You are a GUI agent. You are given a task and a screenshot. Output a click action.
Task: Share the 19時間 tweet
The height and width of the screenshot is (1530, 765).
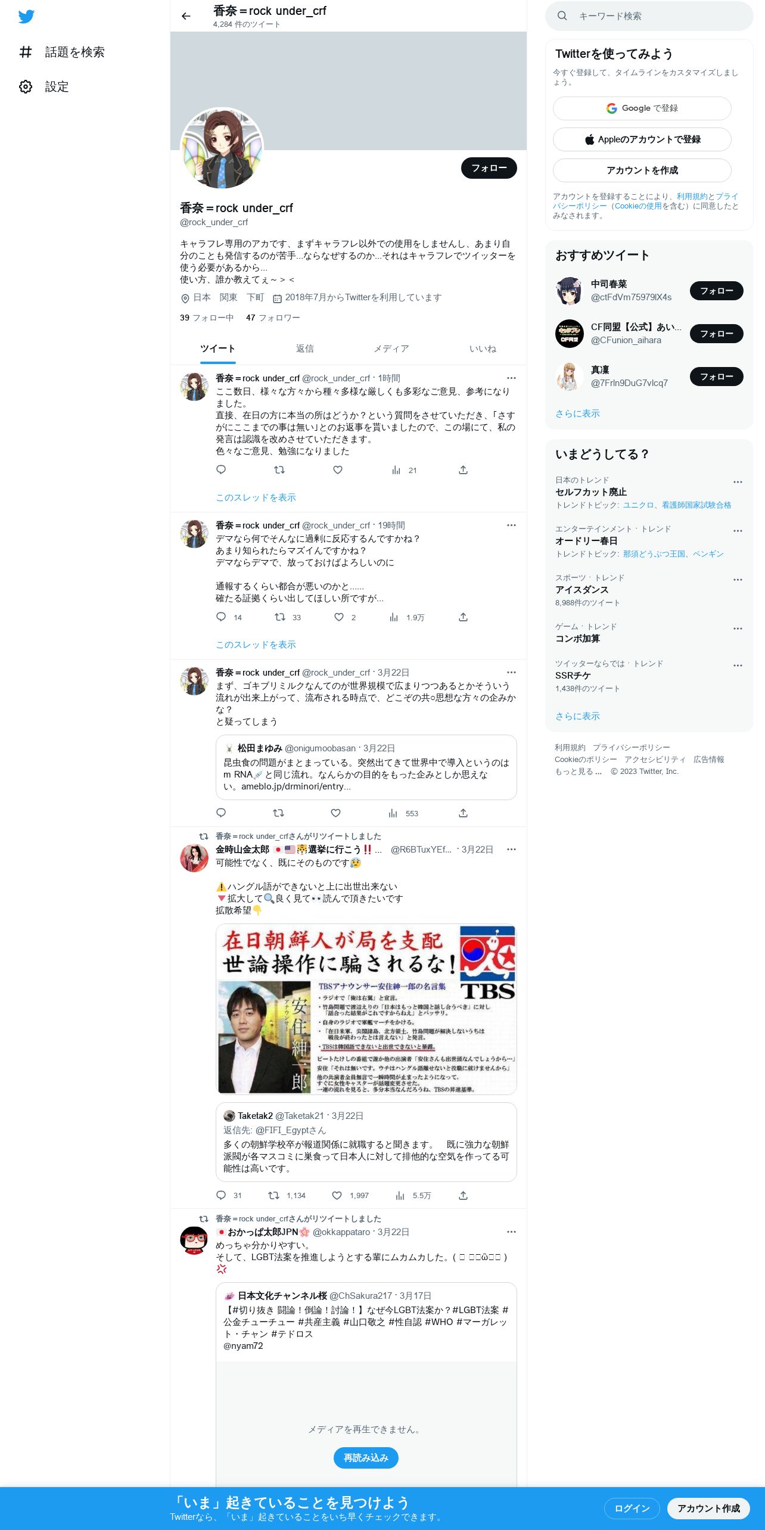(463, 617)
